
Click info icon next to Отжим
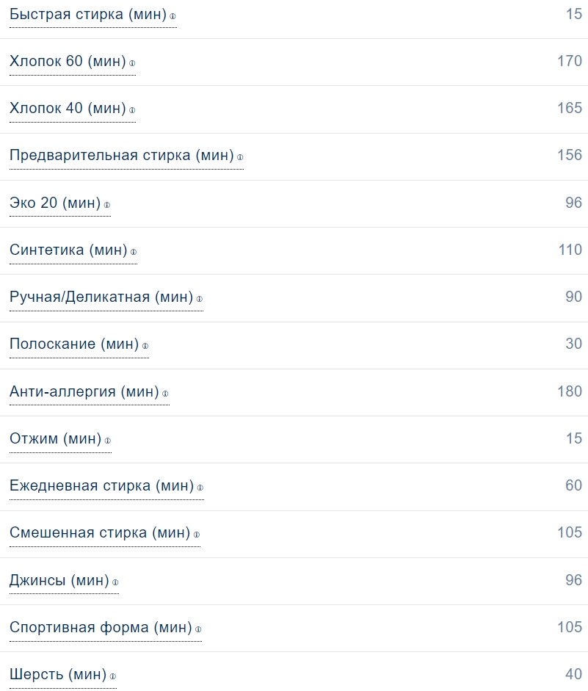108,441
